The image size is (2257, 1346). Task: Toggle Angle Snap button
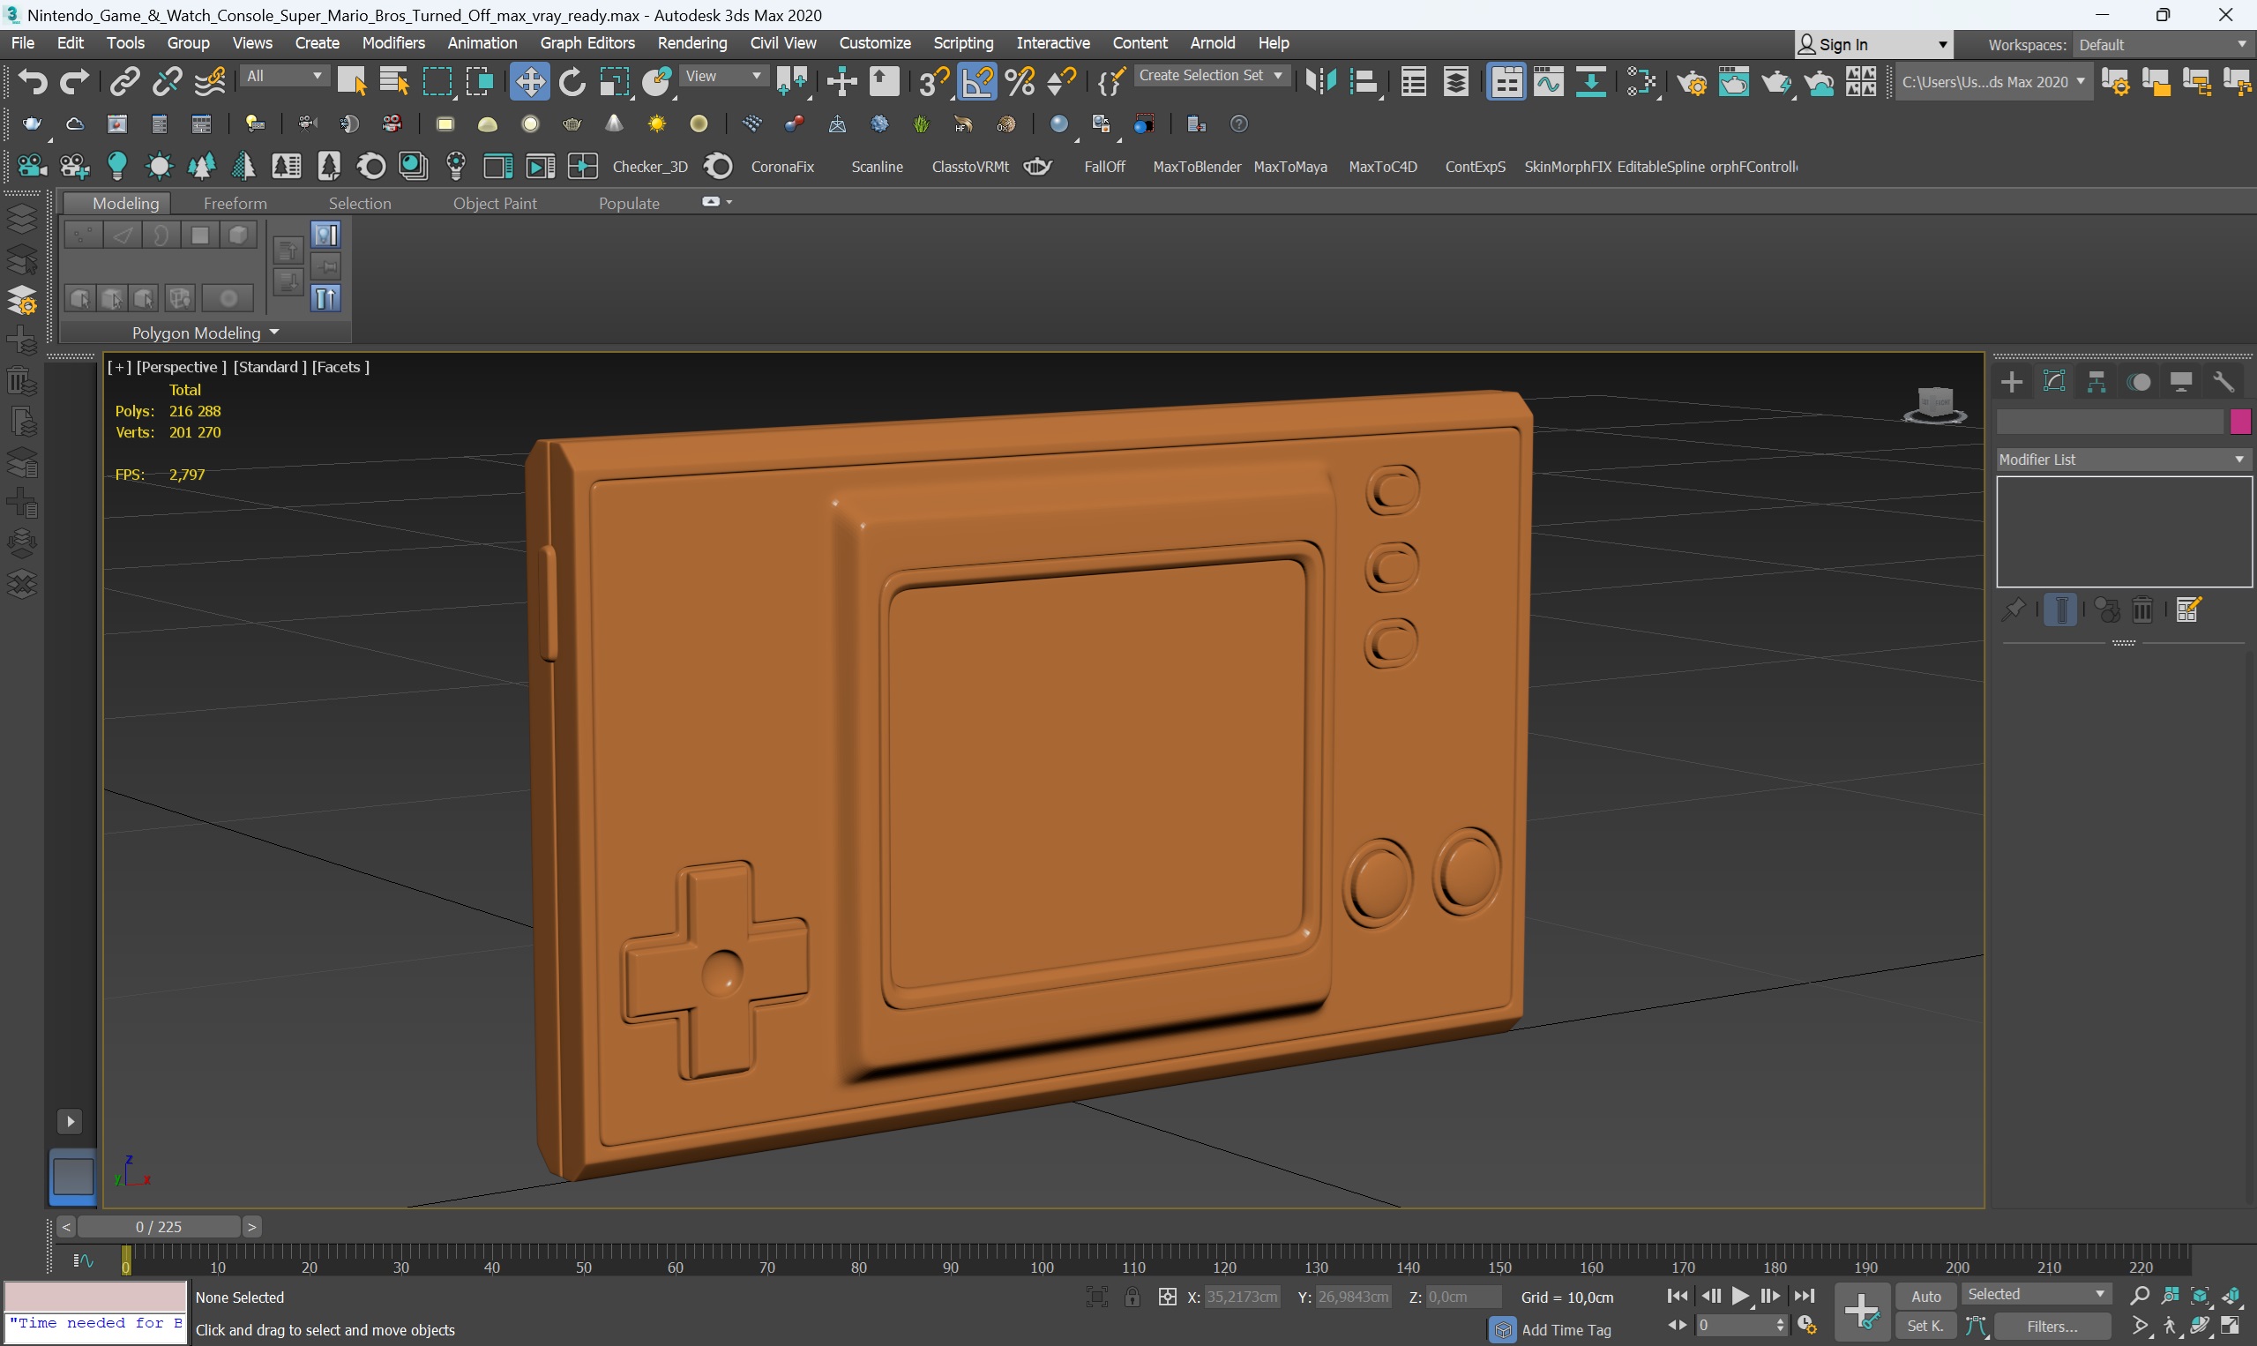(x=976, y=82)
